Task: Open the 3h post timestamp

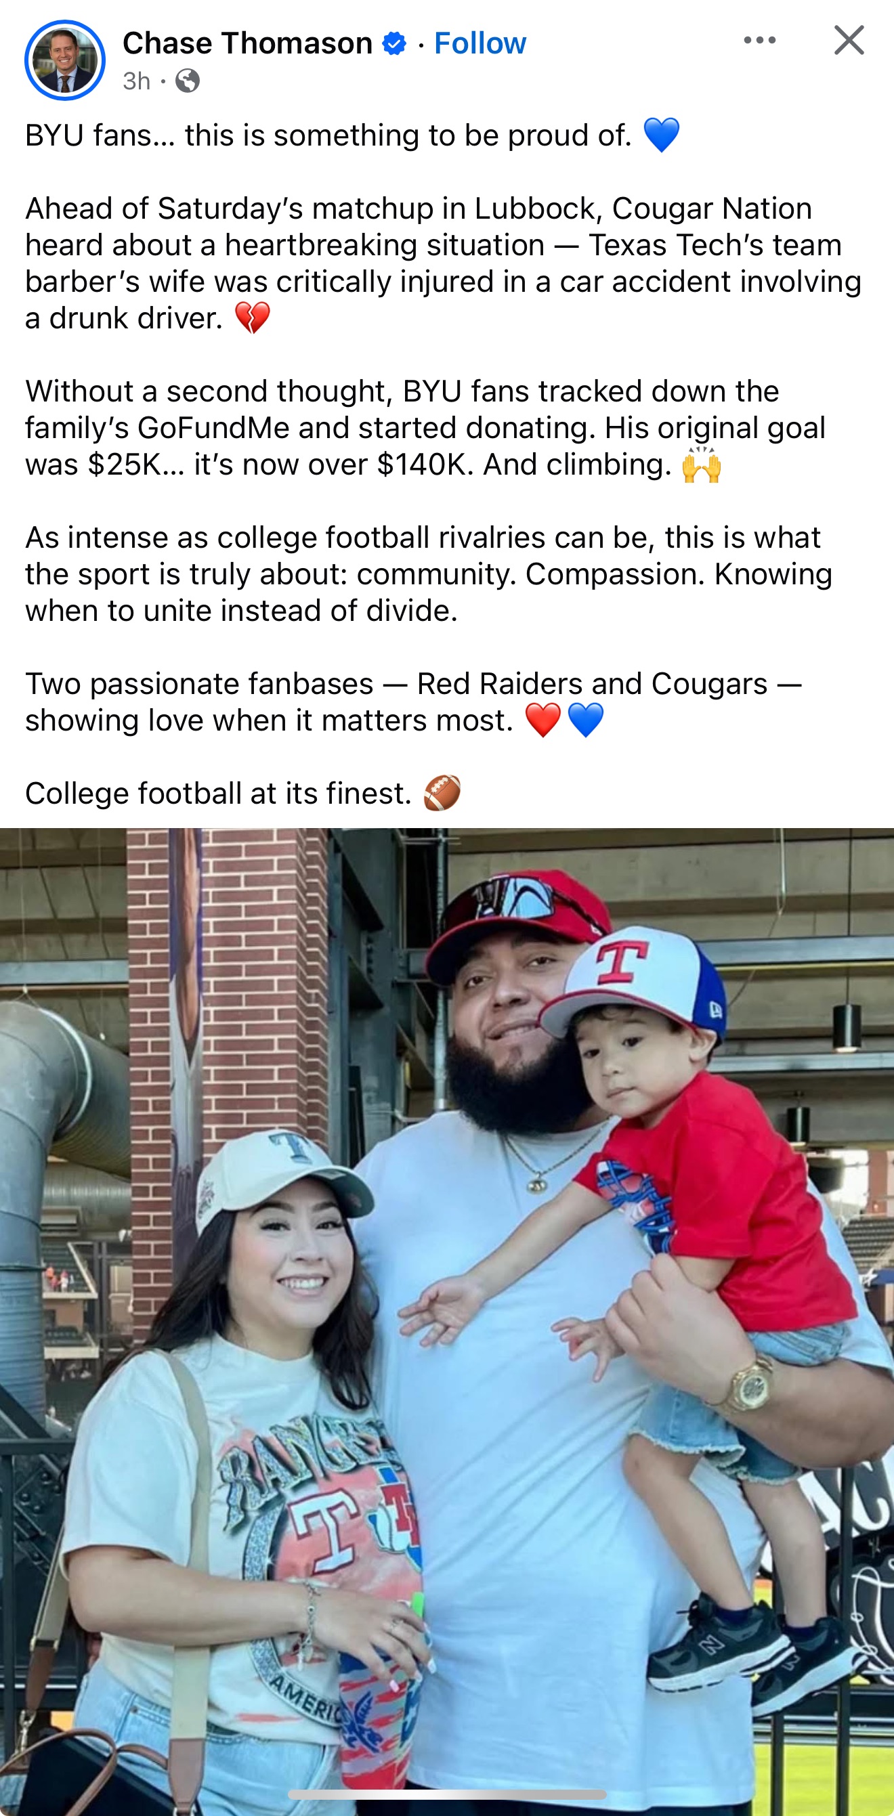Action: coord(137,81)
